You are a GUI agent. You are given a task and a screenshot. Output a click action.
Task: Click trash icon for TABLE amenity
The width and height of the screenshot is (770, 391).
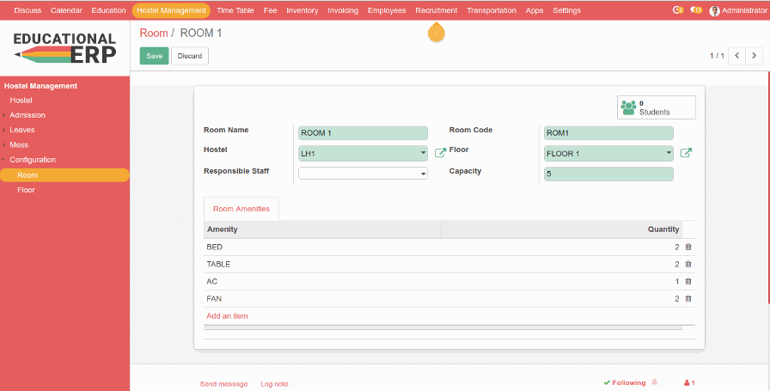[687, 265]
